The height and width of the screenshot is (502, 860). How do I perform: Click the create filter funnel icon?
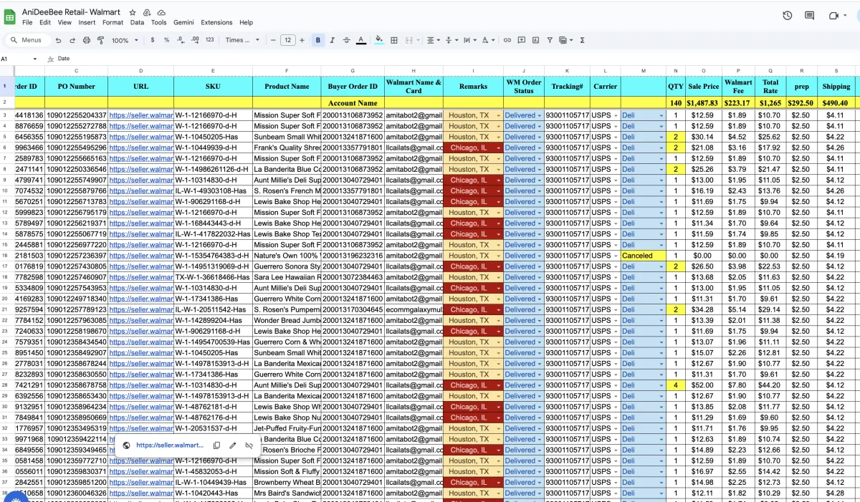pyautogui.click(x=549, y=40)
